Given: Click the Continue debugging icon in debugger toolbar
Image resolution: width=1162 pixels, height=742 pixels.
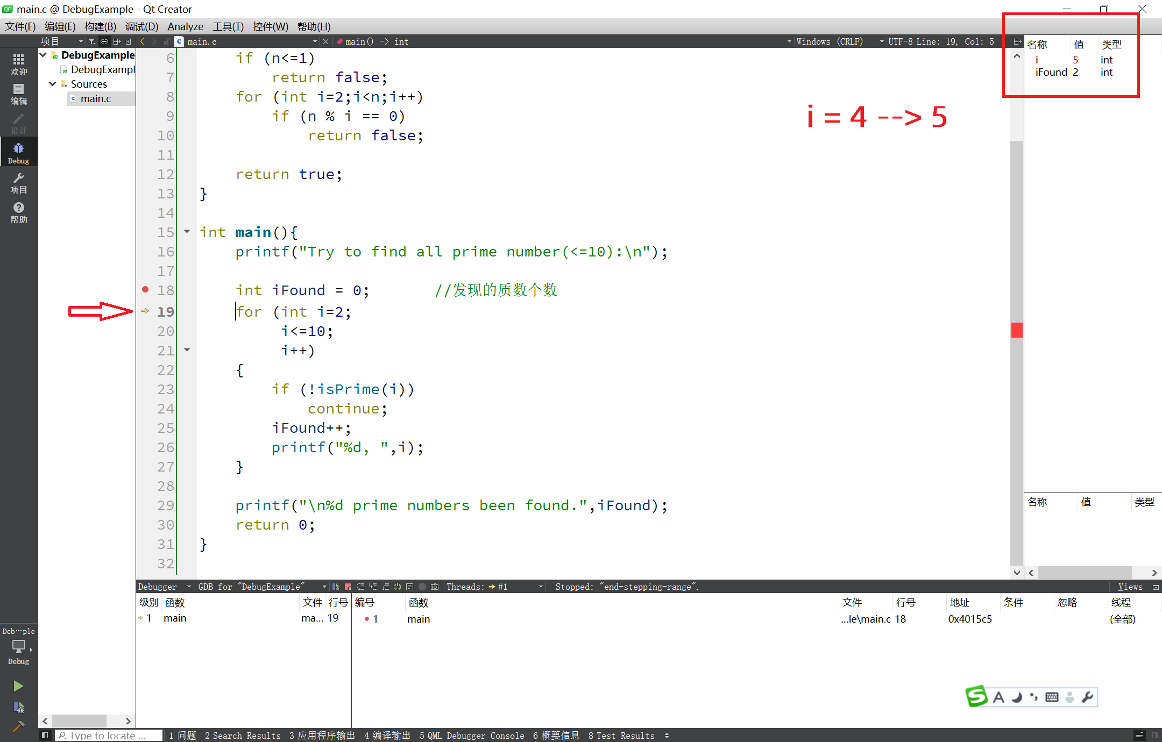Looking at the screenshot, I should point(336,587).
